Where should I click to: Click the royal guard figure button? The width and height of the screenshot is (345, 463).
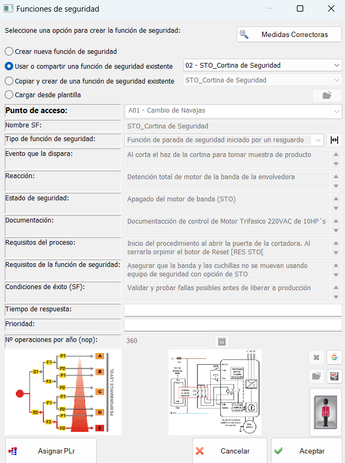325,412
